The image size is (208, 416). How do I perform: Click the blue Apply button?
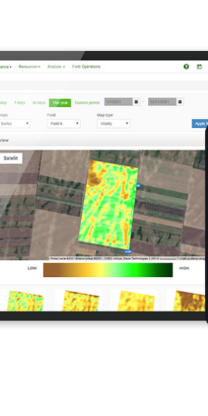click(x=200, y=123)
